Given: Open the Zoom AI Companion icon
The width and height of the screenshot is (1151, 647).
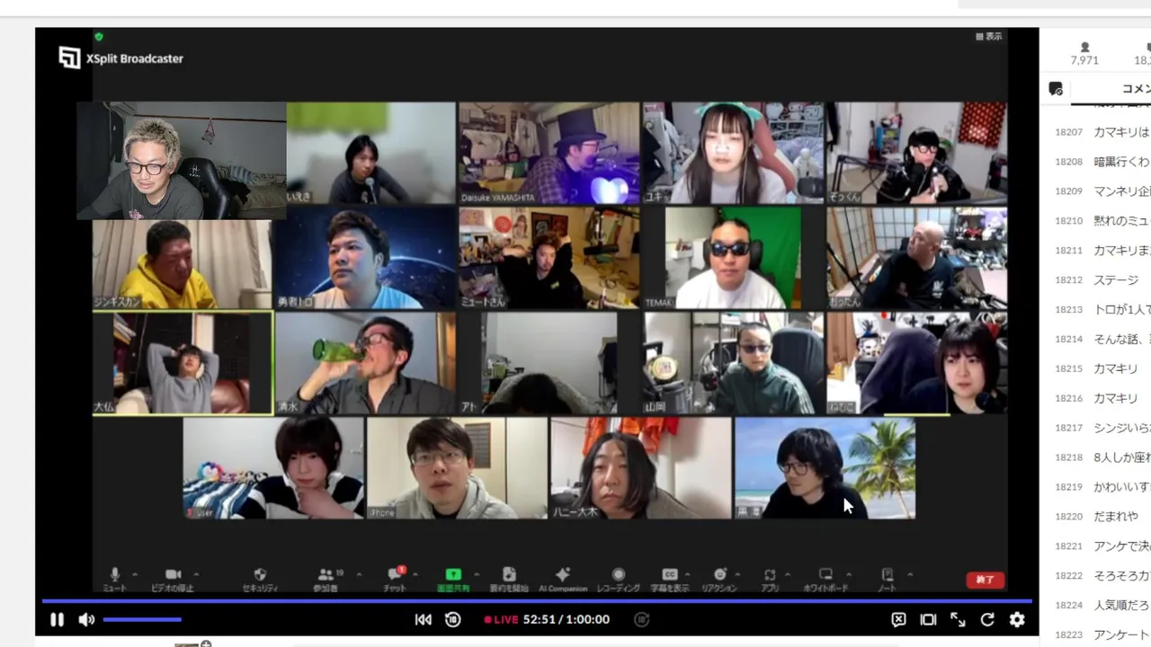Looking at the screenshot, I should 563,574.
